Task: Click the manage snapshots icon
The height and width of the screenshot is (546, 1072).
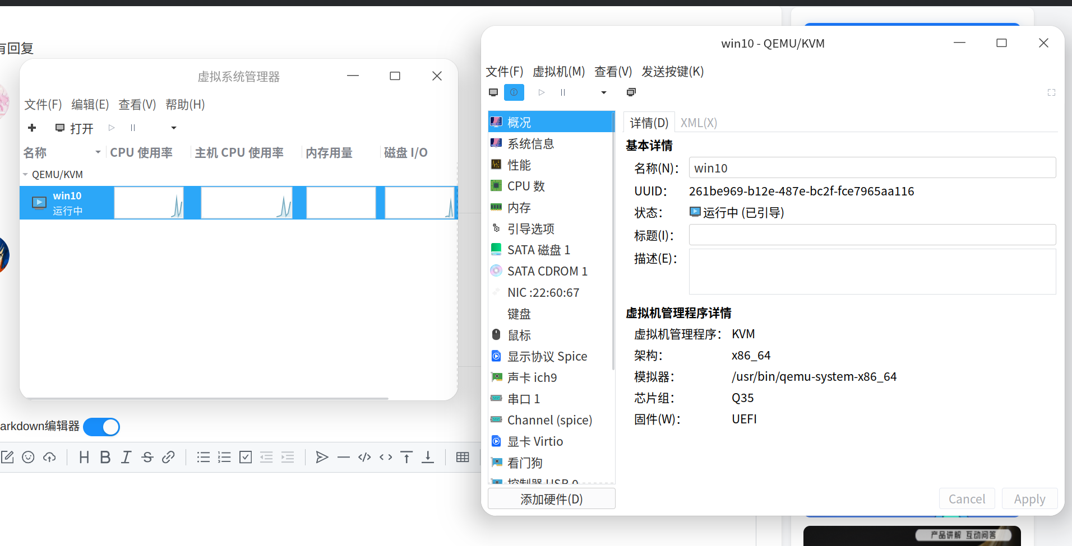Action: click(x=631, y=92)
